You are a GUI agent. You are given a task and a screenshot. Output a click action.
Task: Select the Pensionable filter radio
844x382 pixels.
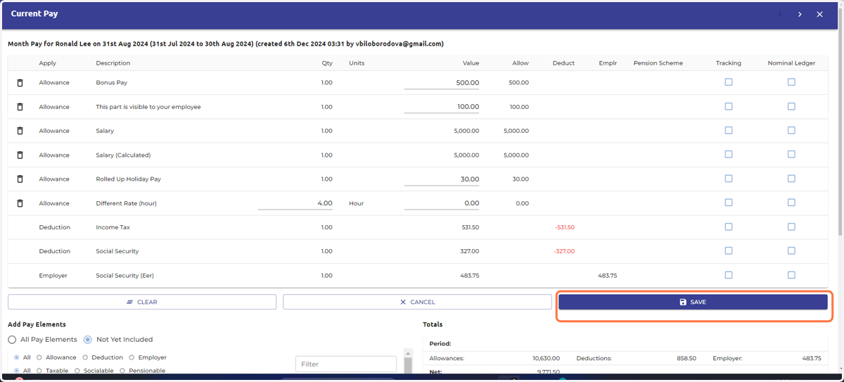[122, 371]
